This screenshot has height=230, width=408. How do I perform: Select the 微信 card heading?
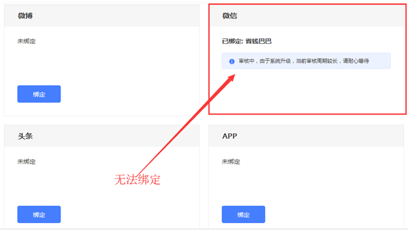(229, 16)
